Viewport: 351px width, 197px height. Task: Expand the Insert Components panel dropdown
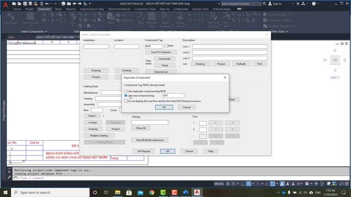46,32
